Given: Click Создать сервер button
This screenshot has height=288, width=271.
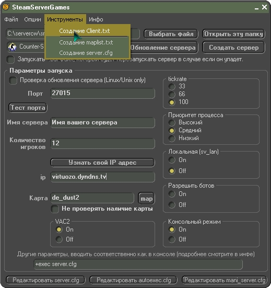Looking at the screenshot, I should pyautogui.click(x=233, y=48).
